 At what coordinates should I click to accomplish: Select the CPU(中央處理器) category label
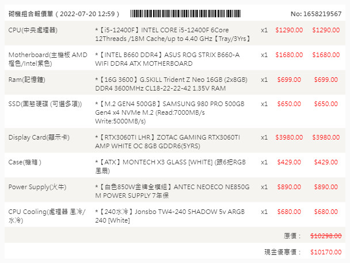33,29
